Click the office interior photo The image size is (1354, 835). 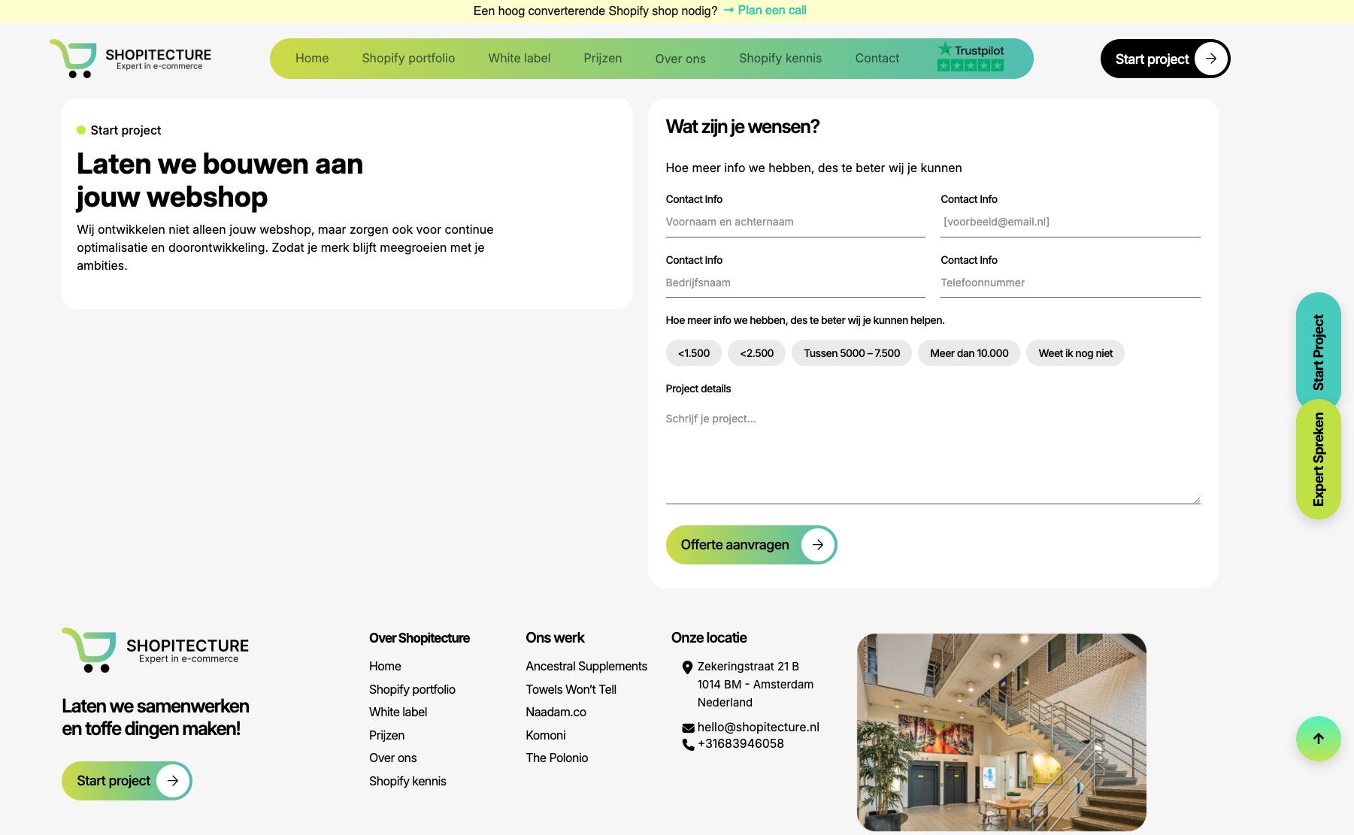(x=1001, y=732)
